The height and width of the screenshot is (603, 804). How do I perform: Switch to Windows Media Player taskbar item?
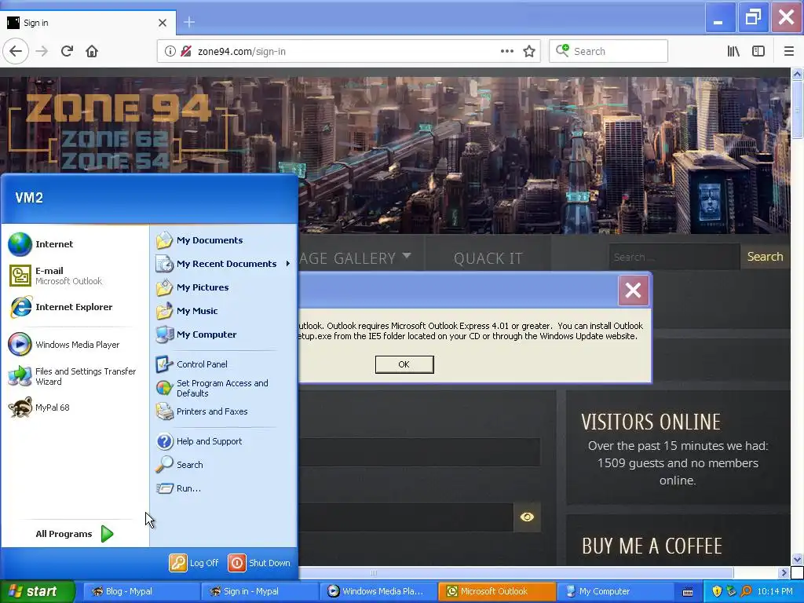(378, 592)
